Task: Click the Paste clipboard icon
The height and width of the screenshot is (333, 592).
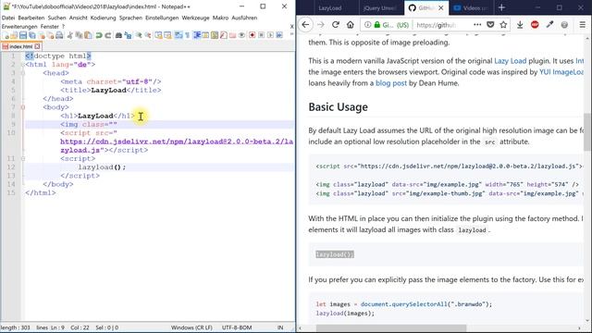Action: tap(88, 35)
